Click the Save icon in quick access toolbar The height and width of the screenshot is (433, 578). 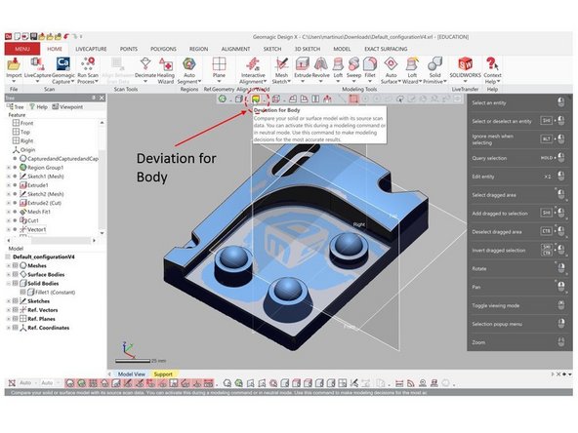(x=33, y=36)
